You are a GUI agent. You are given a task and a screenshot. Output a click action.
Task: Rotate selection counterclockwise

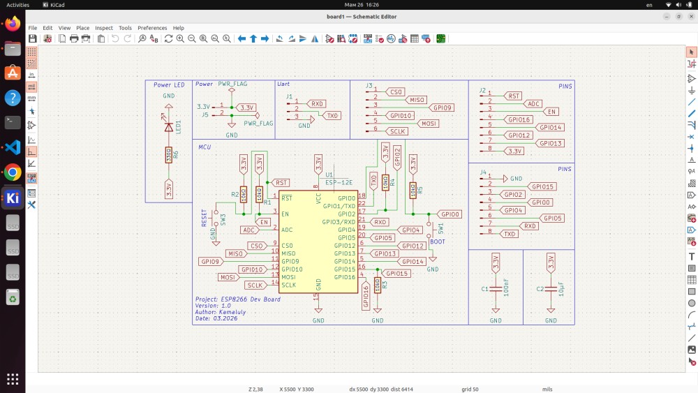pyautogui.click(x=280, y=38)
